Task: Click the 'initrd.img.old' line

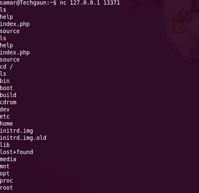Action: [23, 138]
